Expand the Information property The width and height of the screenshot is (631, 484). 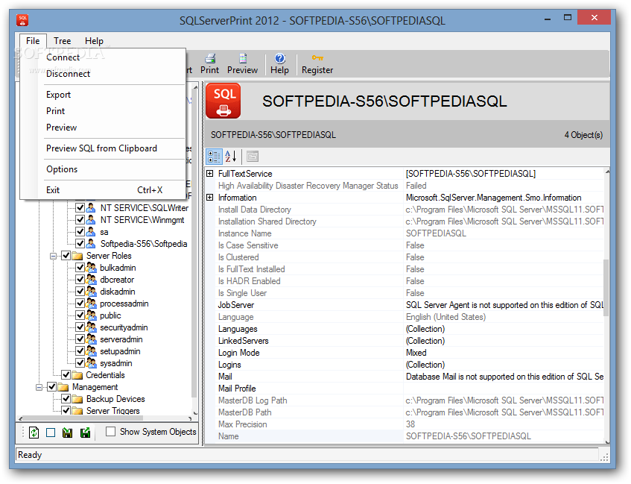coord(209,198)
